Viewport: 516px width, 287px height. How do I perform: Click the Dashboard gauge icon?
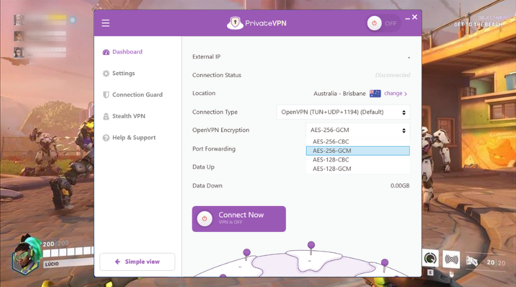pyautogui.click(x=106, y=52)
